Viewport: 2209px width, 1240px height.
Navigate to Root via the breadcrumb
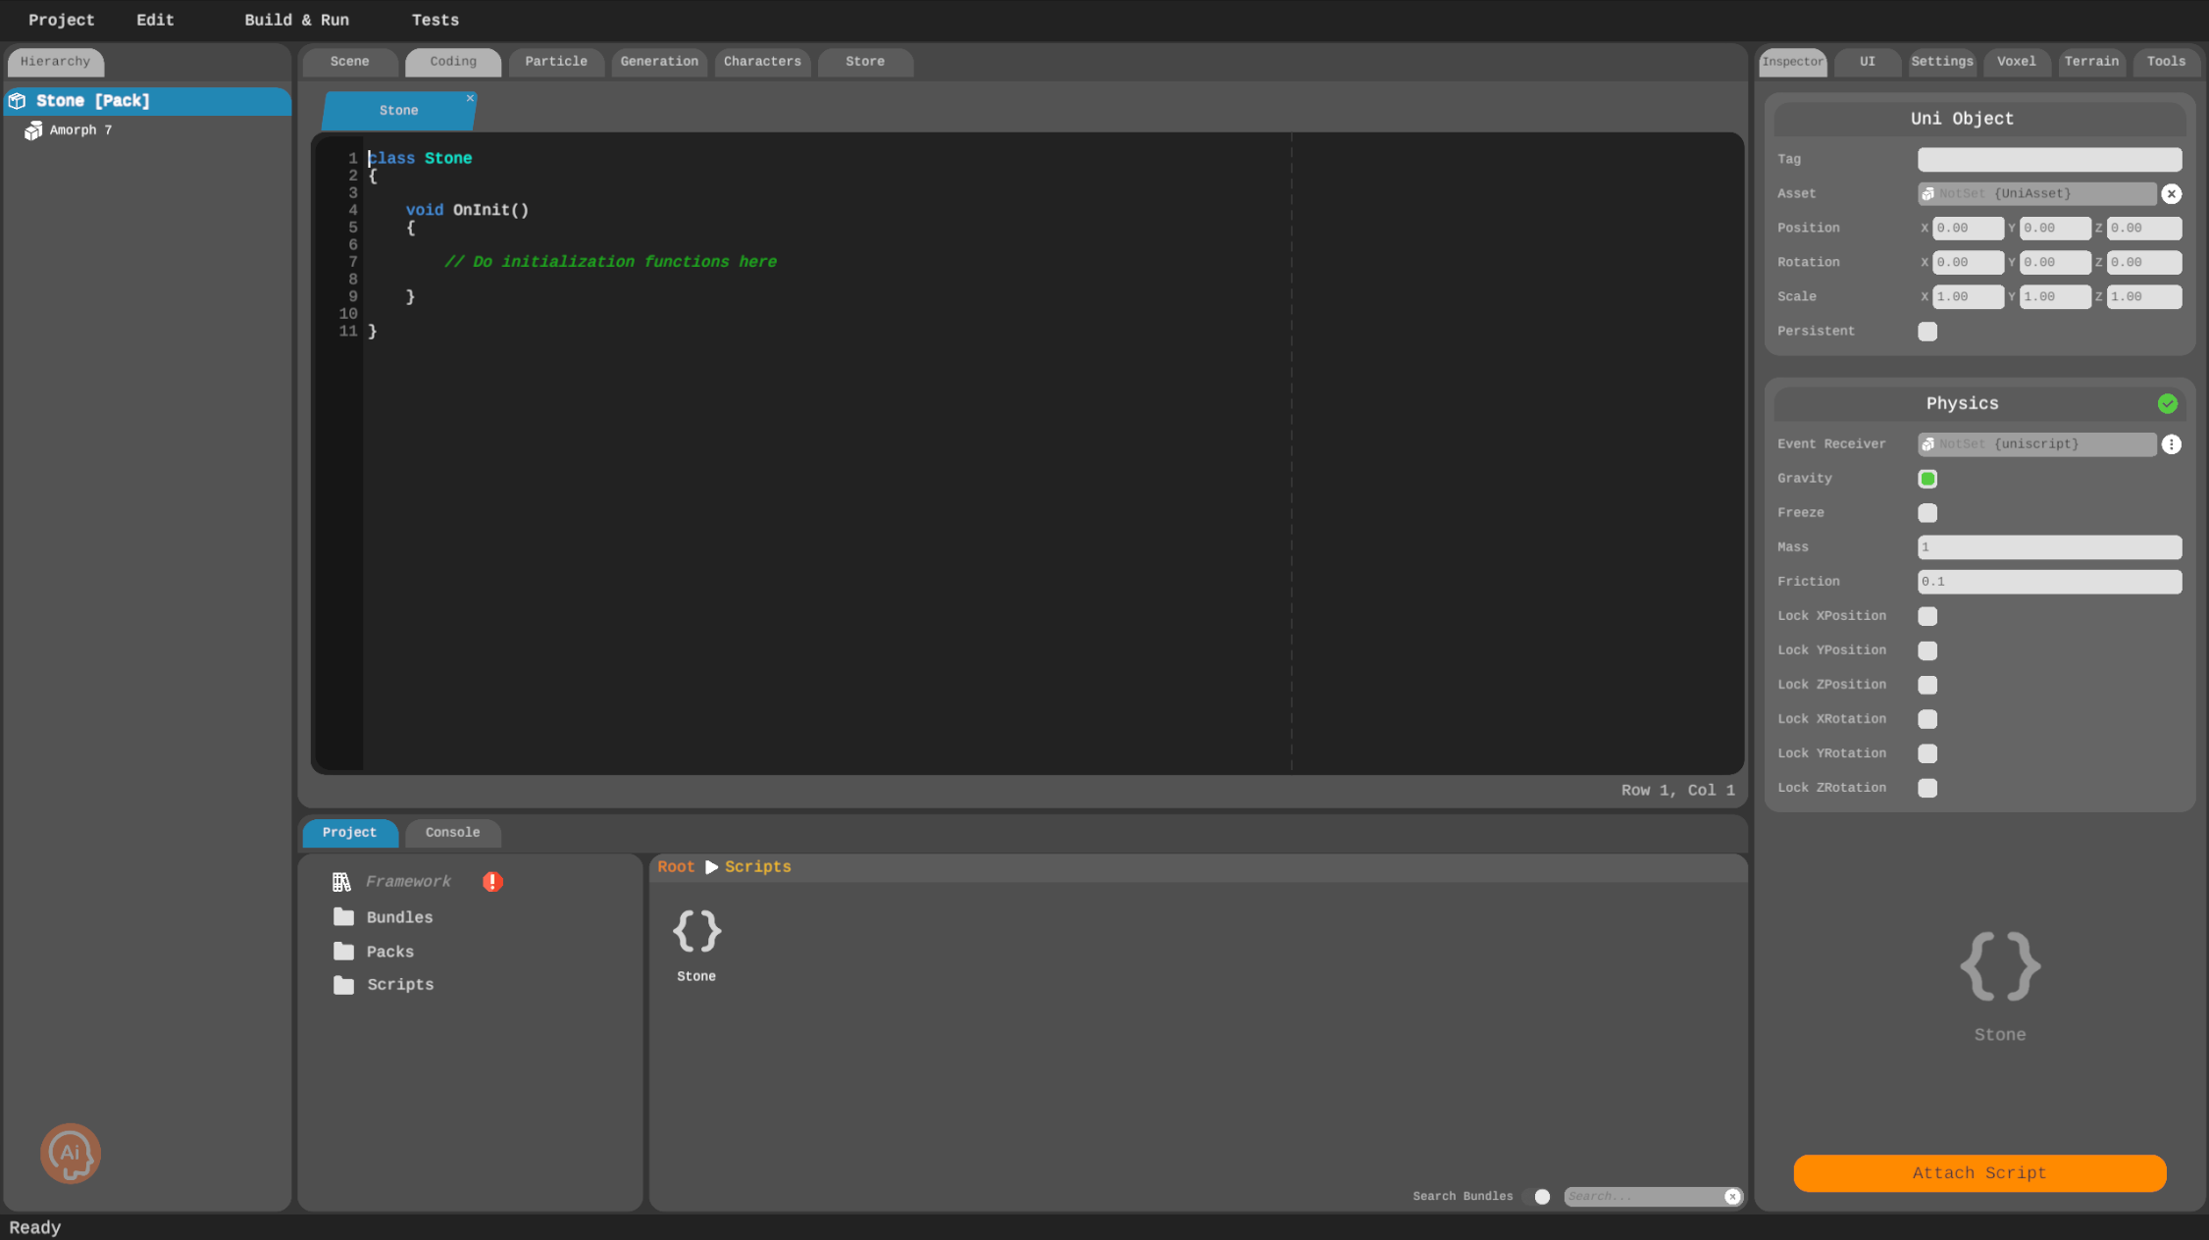tap(675, 866)
